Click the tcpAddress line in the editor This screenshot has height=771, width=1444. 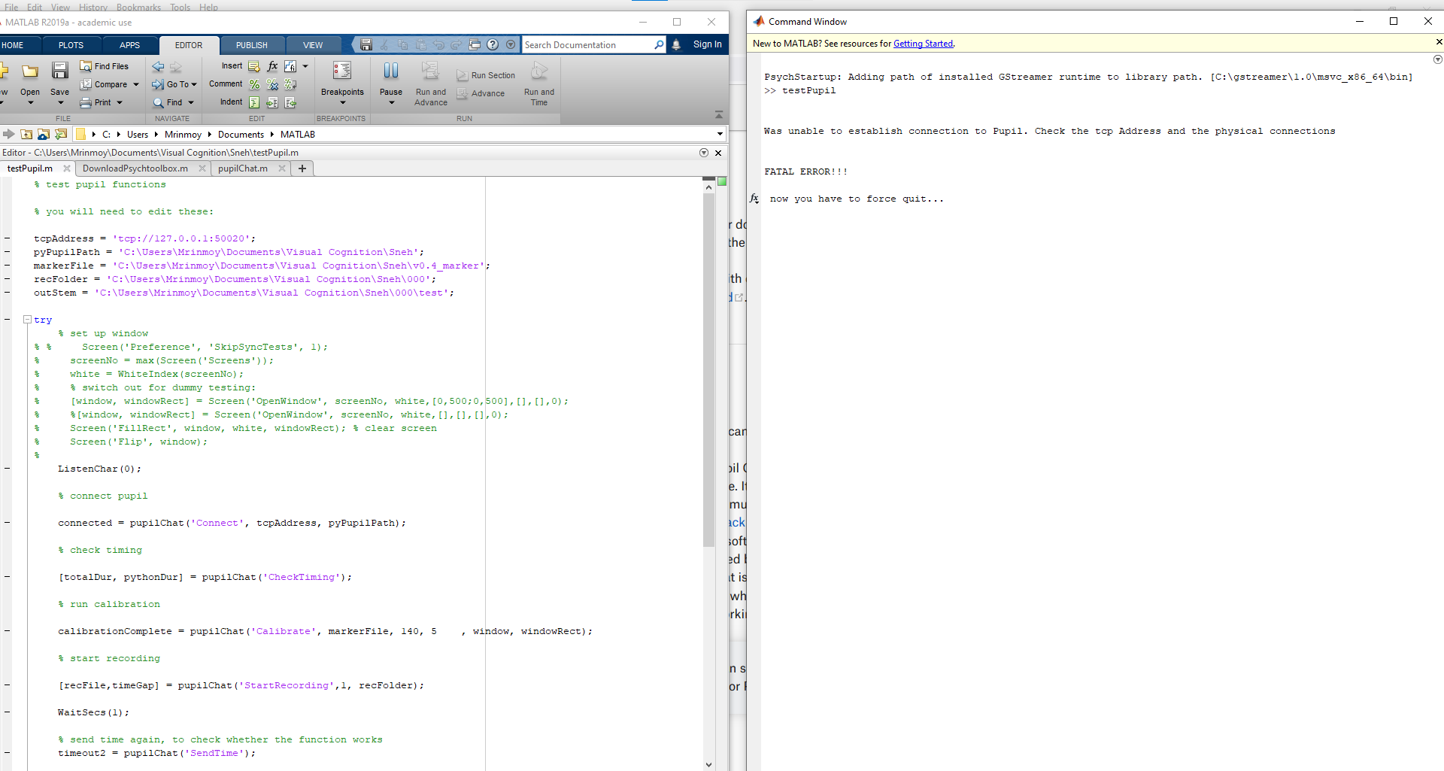pyautogui.click(x=144, y=238)
